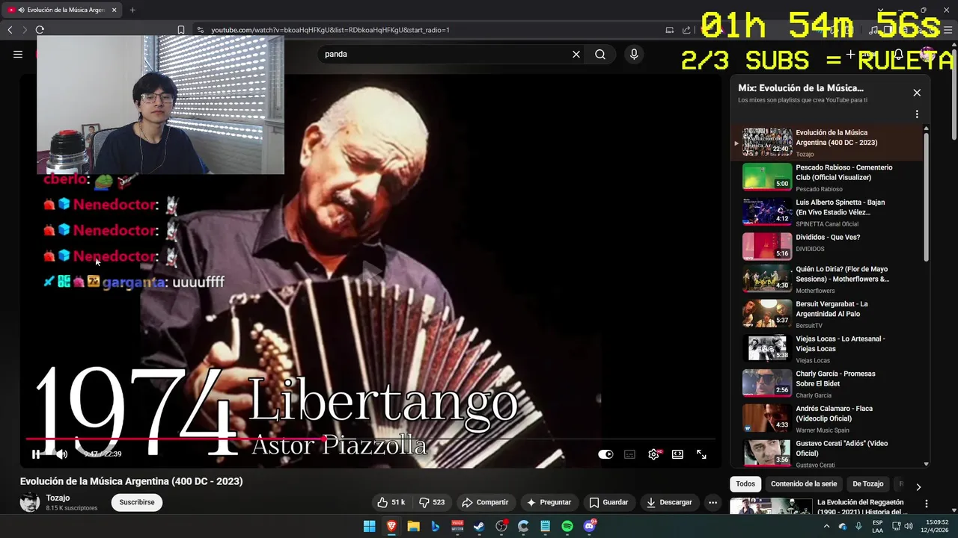958x538 pixels.
Task: Open the Tozajo channel name link
Action: click(58, 498)
